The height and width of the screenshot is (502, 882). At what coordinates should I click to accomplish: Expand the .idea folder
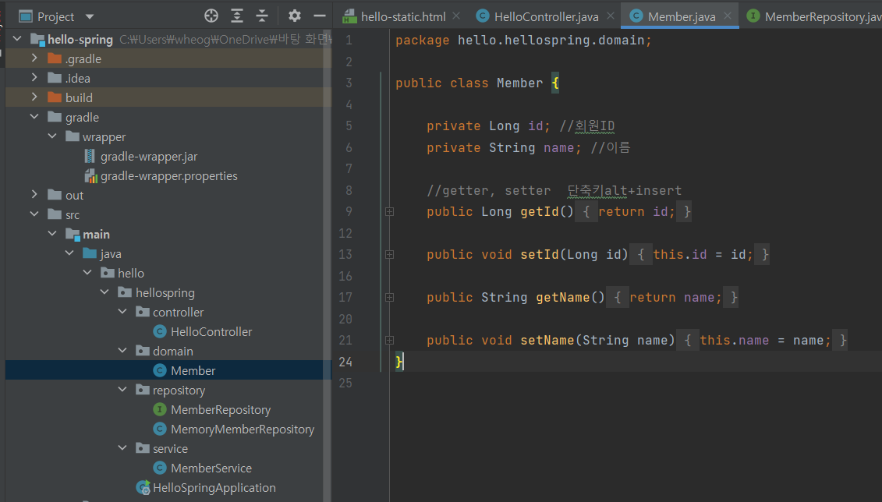[34, 78]
